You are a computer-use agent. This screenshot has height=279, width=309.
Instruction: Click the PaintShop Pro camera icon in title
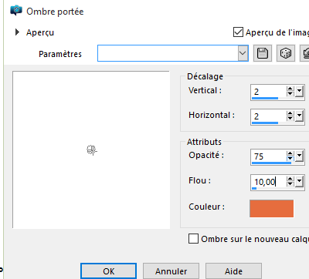[x=16, y=11]
